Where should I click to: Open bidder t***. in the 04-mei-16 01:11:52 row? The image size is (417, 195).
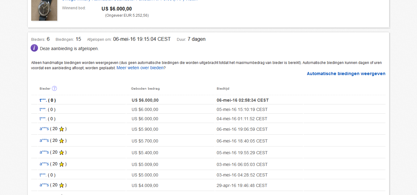click(x=43, y=119)
